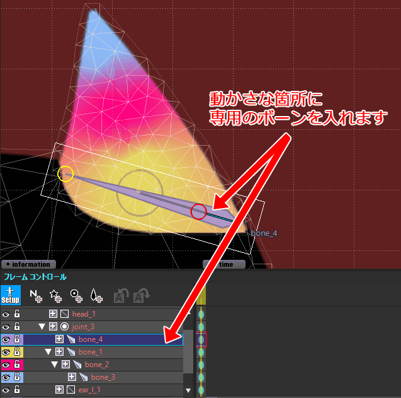The image size is (401, 398).
Task: Collapse joint_3 tree with triangle
Action: tap(42, 327)
